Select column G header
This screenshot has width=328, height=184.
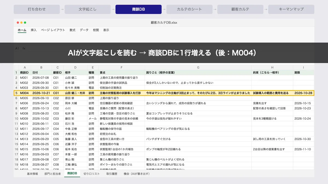[198, 68]
